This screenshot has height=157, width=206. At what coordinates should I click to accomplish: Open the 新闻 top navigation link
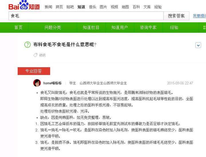(48, 7)
